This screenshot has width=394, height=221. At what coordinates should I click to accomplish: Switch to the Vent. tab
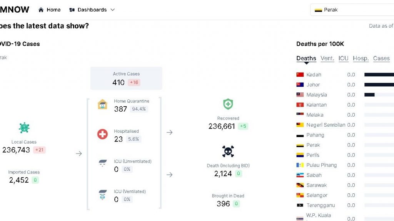click(x=327, y=58)
